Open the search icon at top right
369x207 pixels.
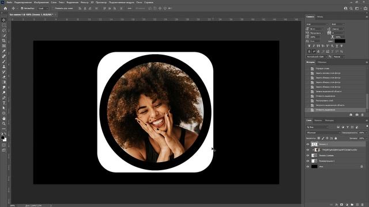pyautogui.click(x=351, y=8)
